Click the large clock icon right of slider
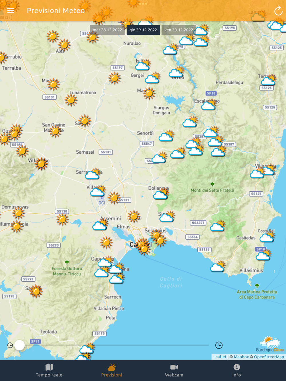Viewport: 286px width, 381px height. [x=219, y=345]
